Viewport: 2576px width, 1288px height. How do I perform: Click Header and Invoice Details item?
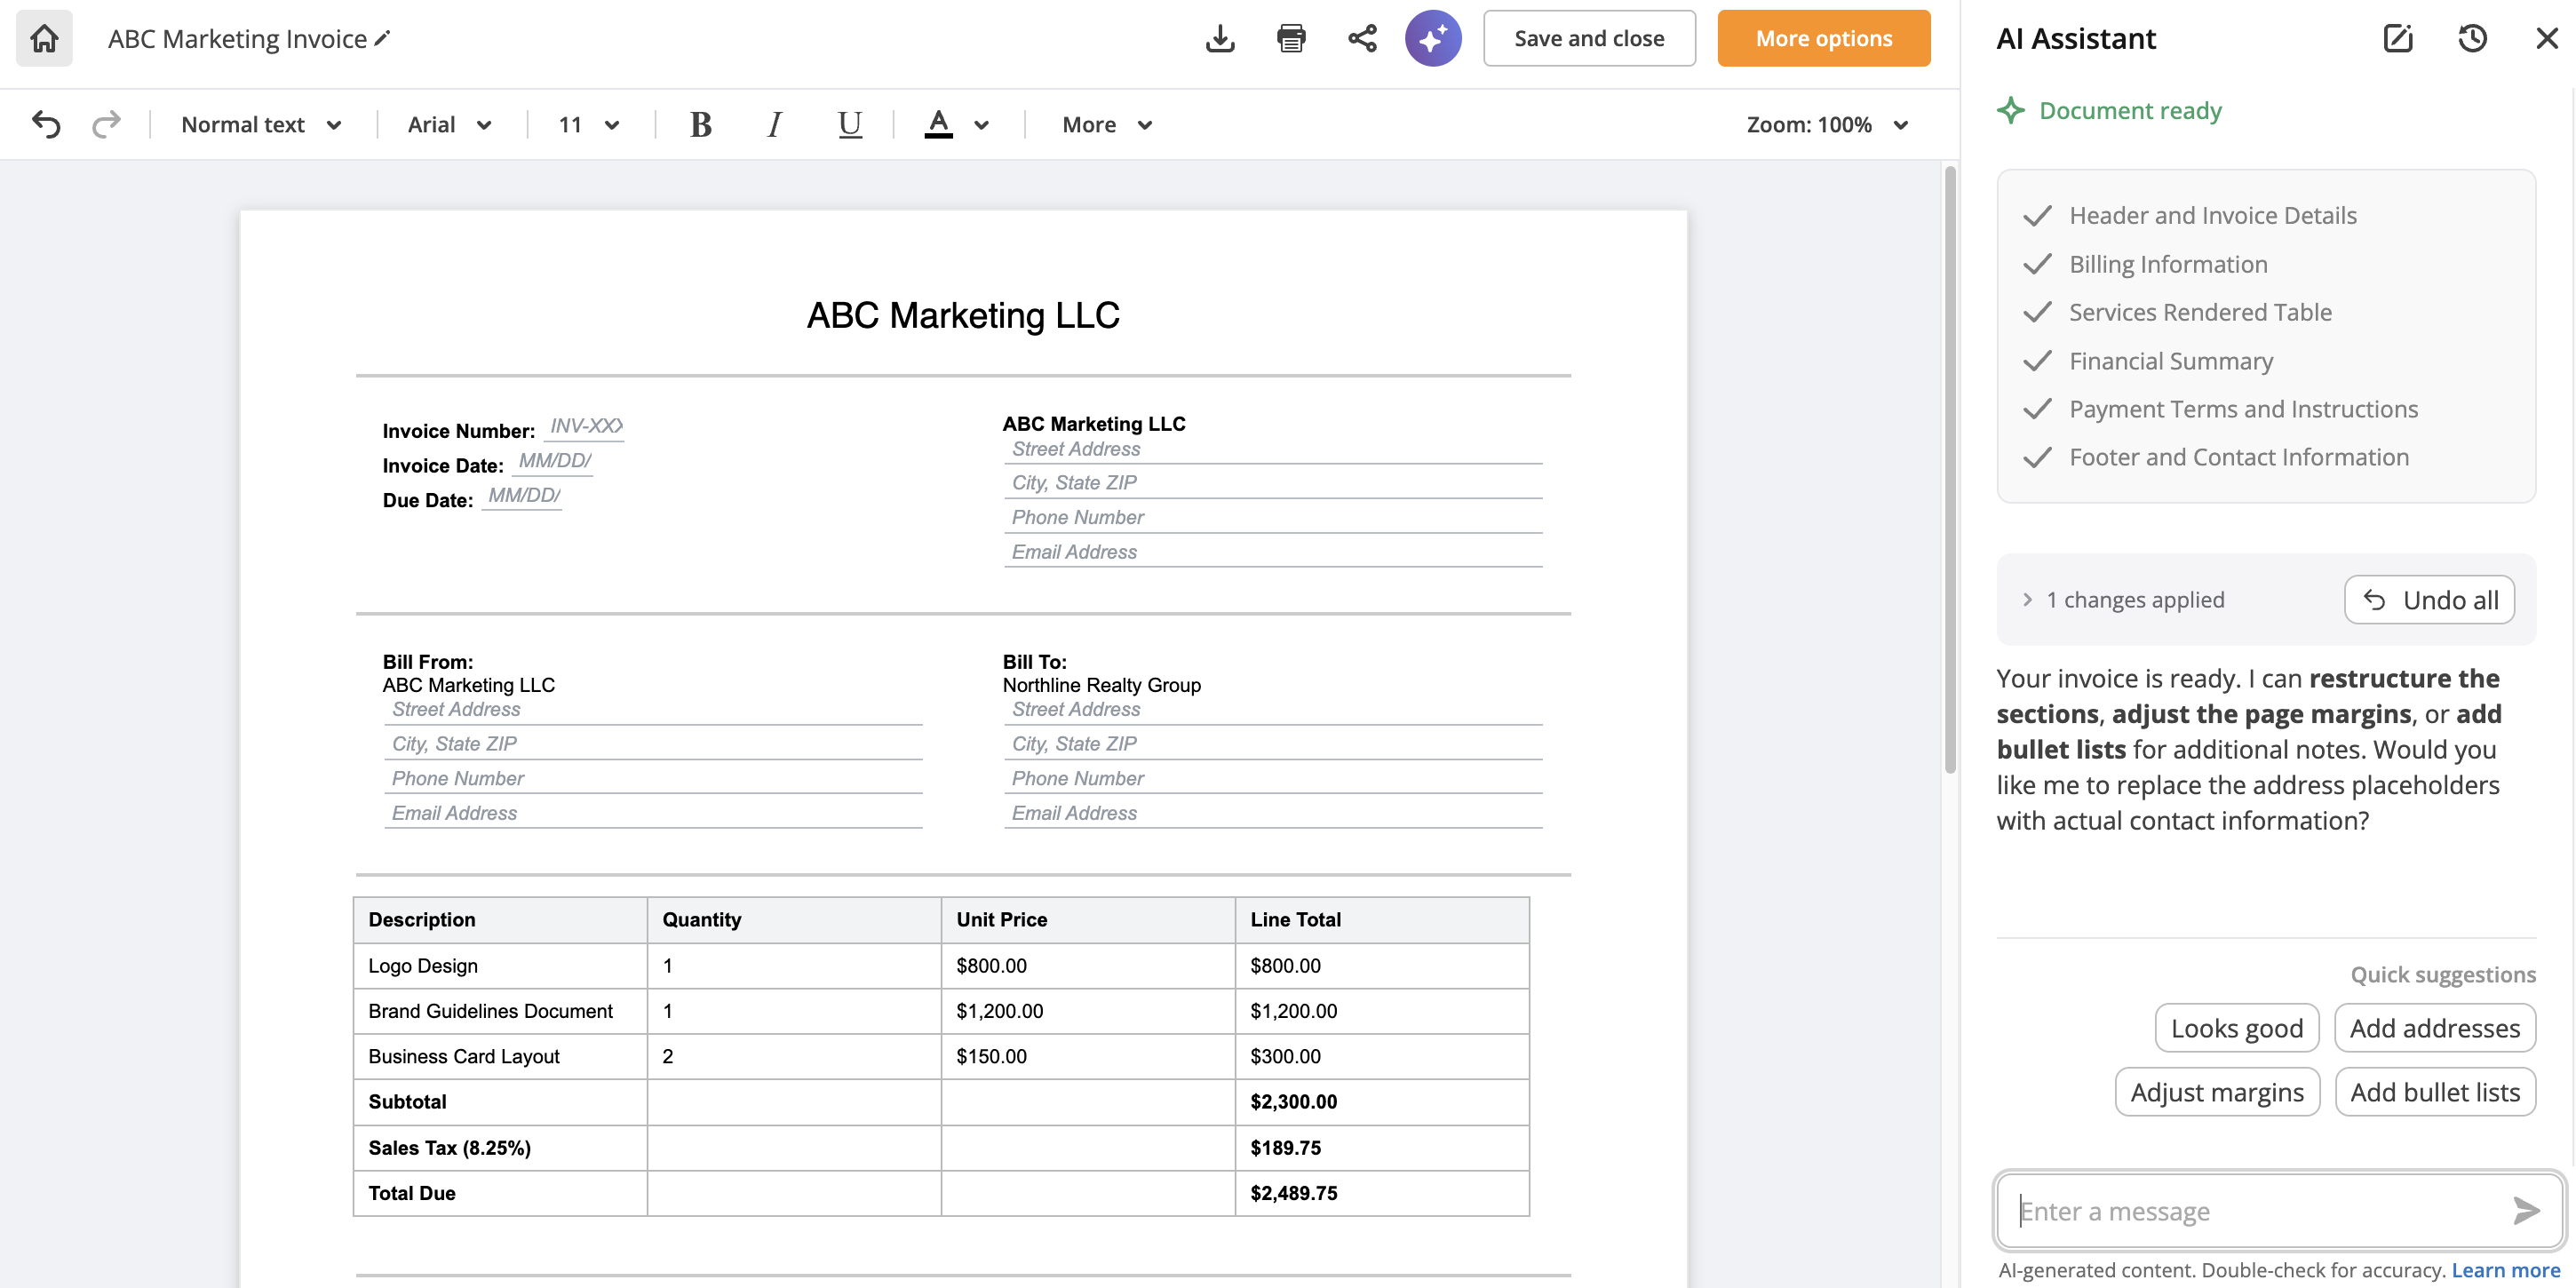2212,215
